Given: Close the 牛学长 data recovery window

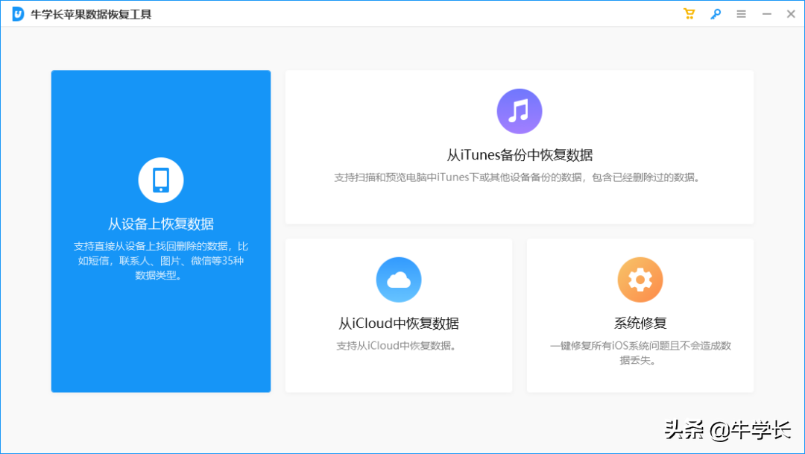Looking at the screenshot, I should [791, 14].
